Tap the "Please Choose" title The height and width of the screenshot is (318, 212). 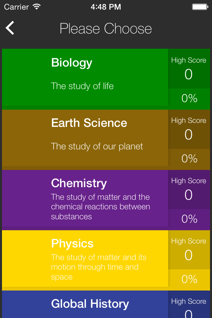point(106,28)
